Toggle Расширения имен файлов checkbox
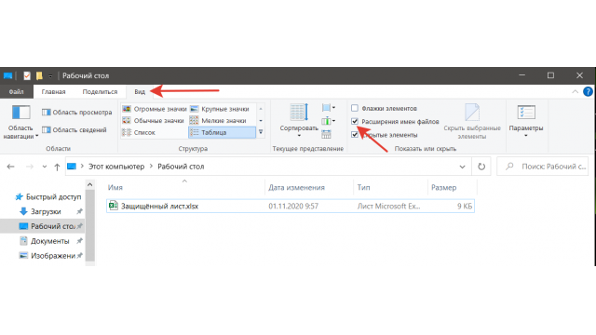 [355, 122]
